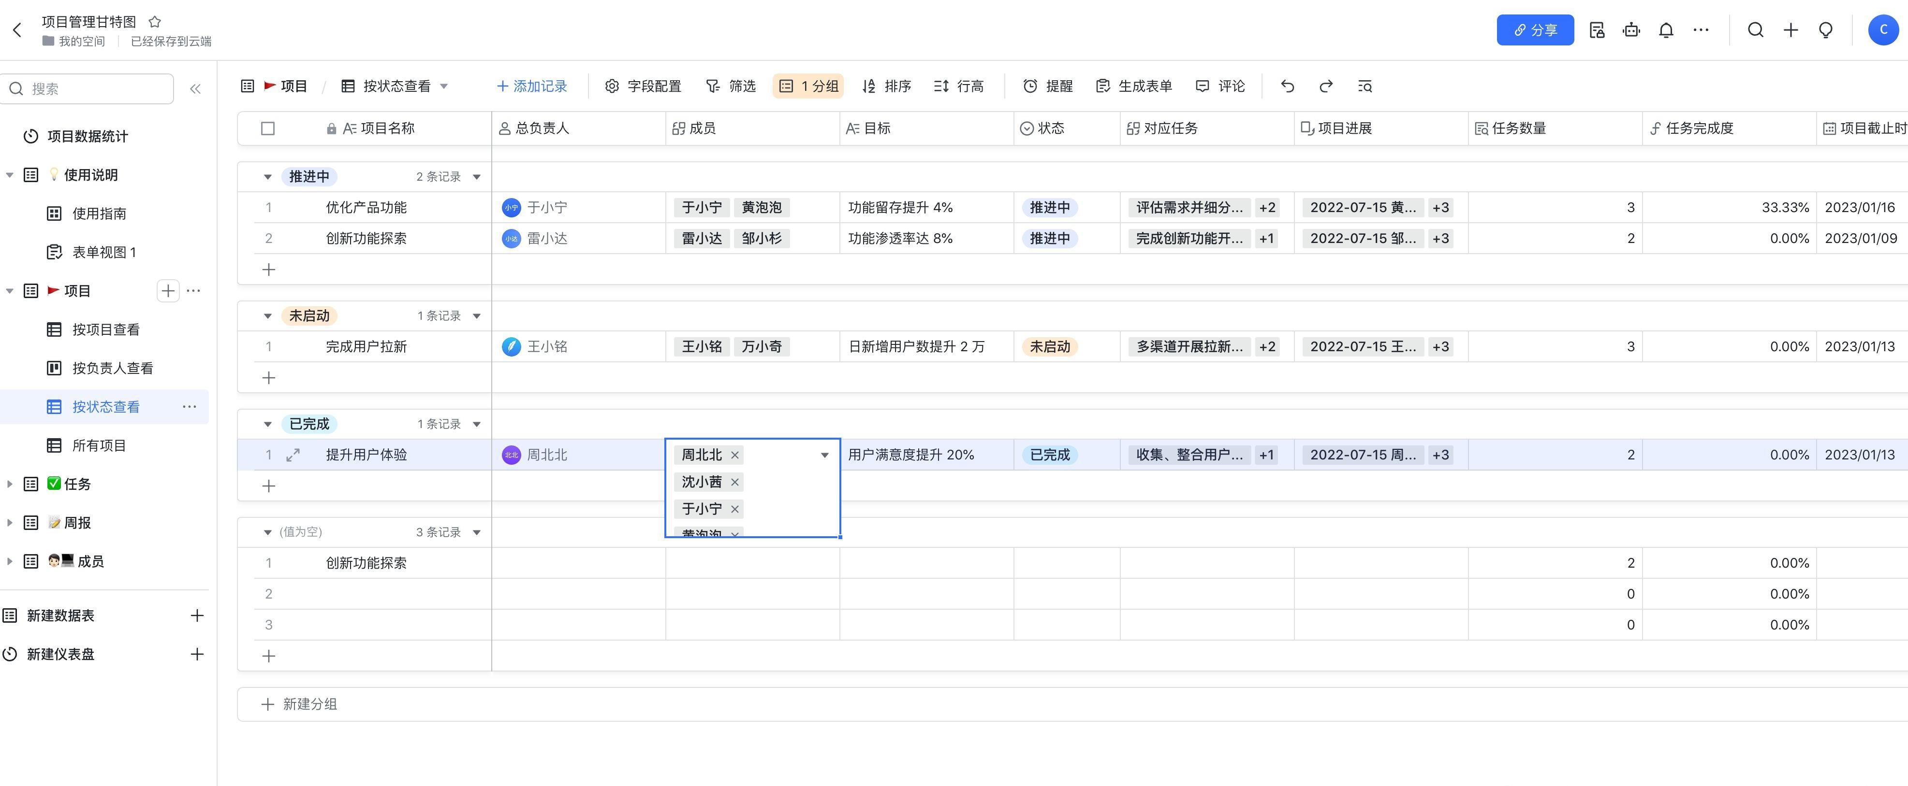The width and height of the screenshot is (1908, 786).
Task: Open the 按负责人查看 view
Action: click(x=112, y=369)
